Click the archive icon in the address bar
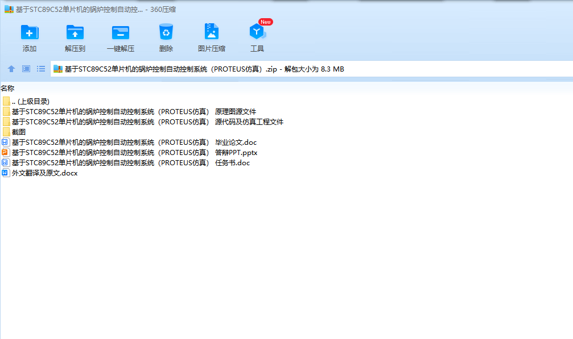 [57, 69]
